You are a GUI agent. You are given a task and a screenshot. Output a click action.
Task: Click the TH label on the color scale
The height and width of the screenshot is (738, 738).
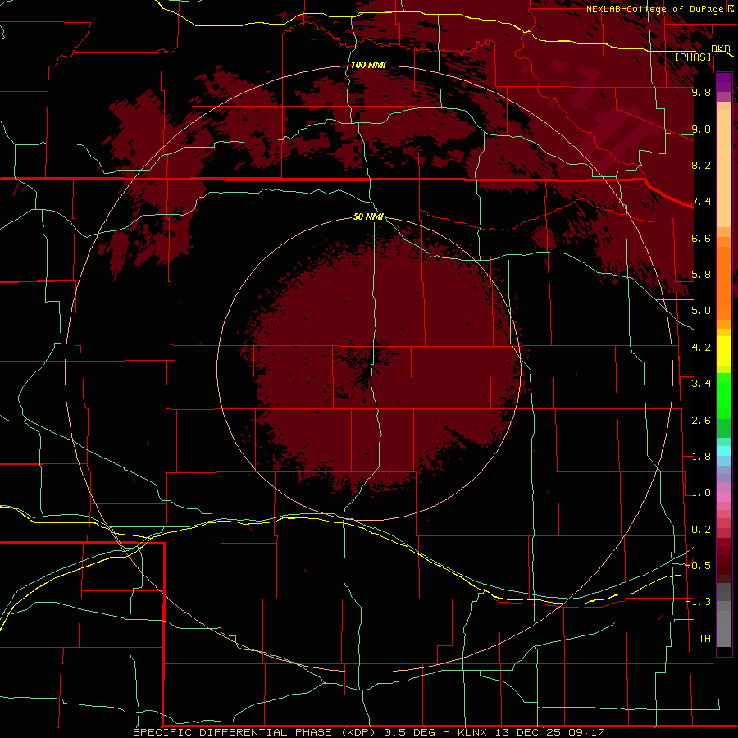coord(704,639)
